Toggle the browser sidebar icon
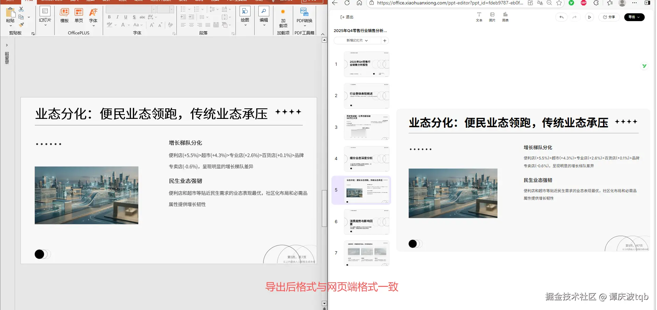 647,3
